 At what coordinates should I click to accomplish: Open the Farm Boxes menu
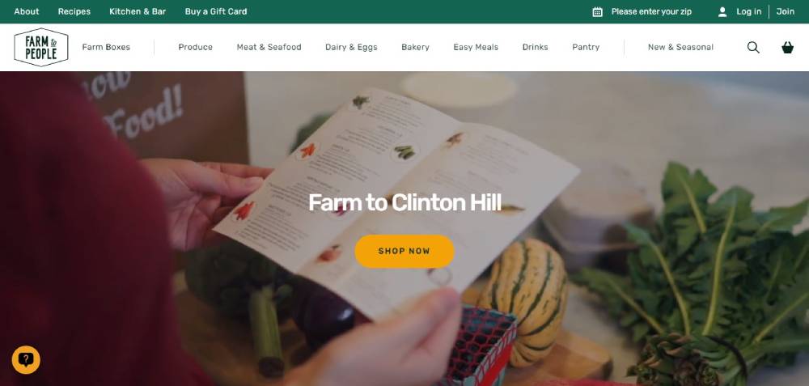[x=106, y=47]
